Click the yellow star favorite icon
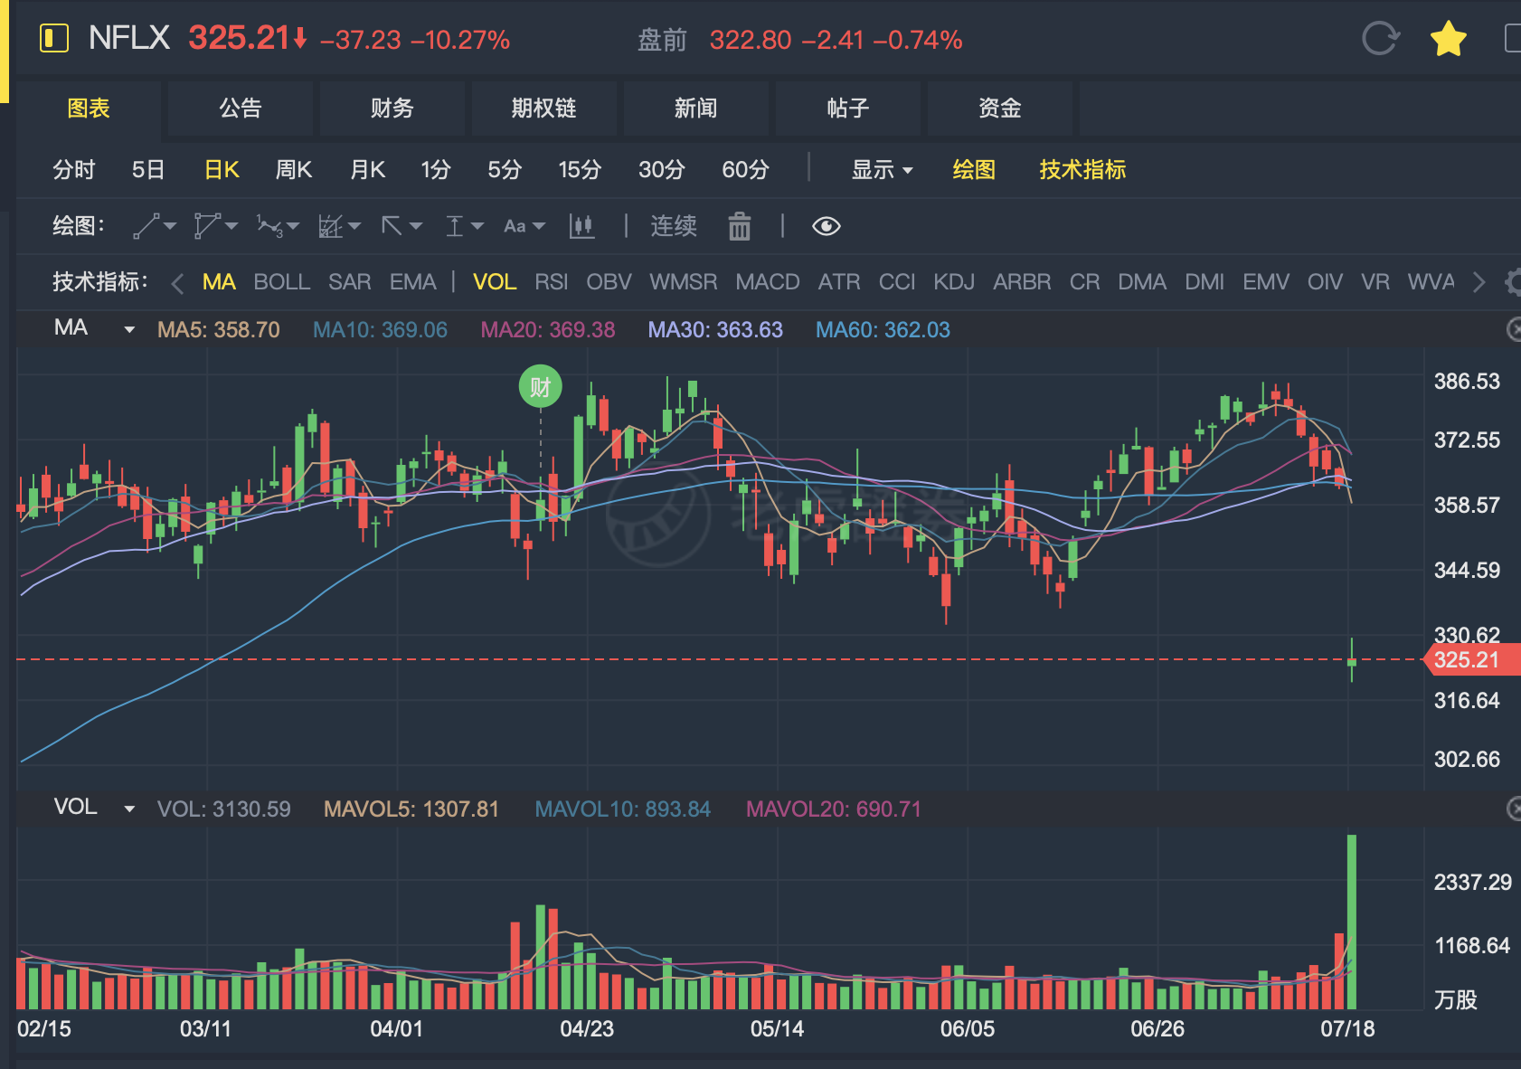The height and width of the screenshot is (1069, 1521). [1448, 39]
